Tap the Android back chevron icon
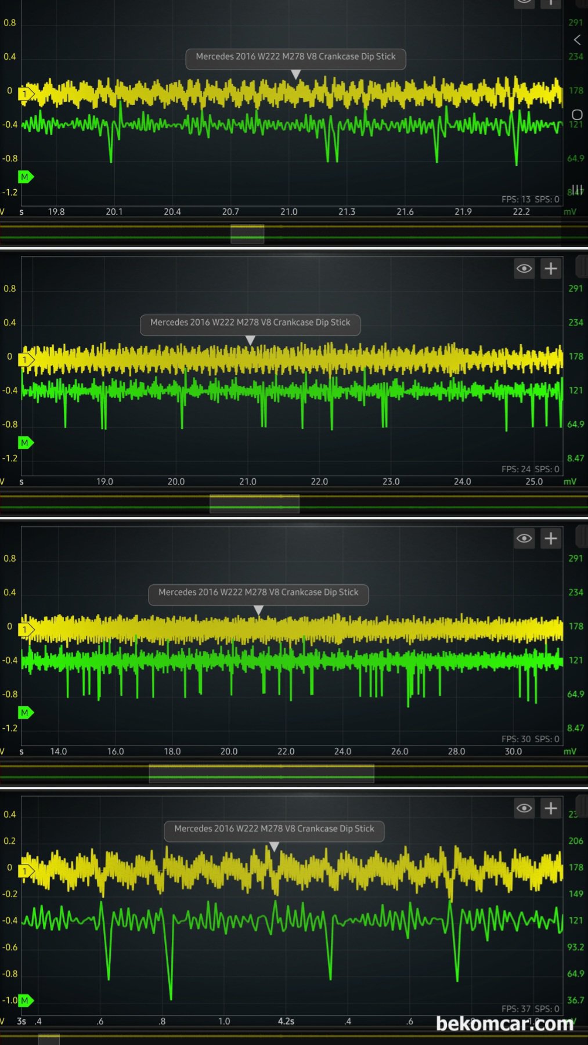Image resolution: width=588 pixels, height=1045 pixels. tap(577, 40)
